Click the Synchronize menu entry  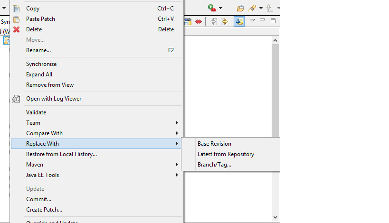point(41,64)
